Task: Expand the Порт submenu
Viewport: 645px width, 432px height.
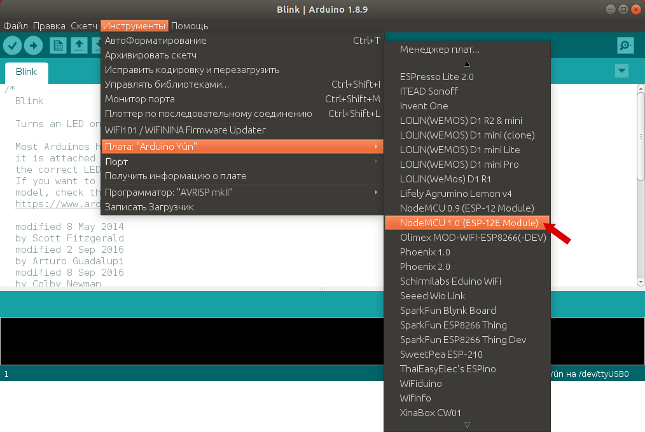Action: [x=242, y=161]
